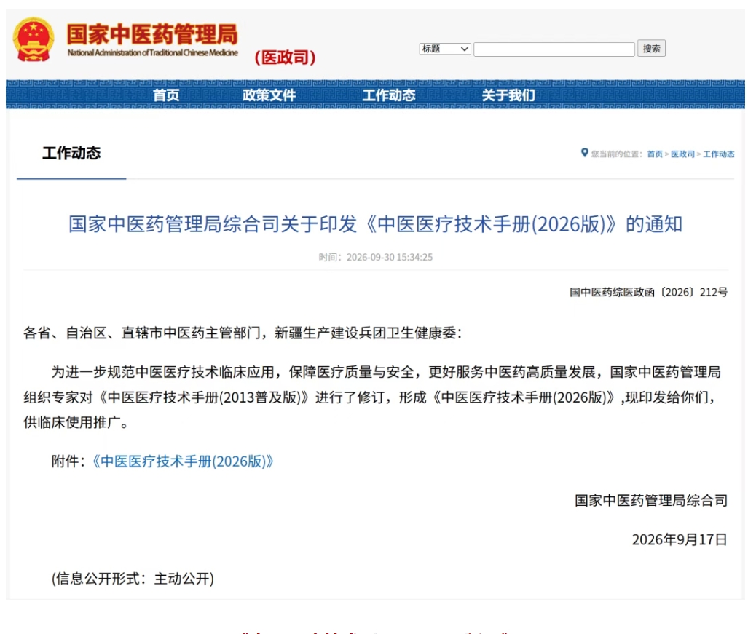Go to 首页 via breadcrumb link
This screenshot has height=634, width=748.
tap(655, 154)
